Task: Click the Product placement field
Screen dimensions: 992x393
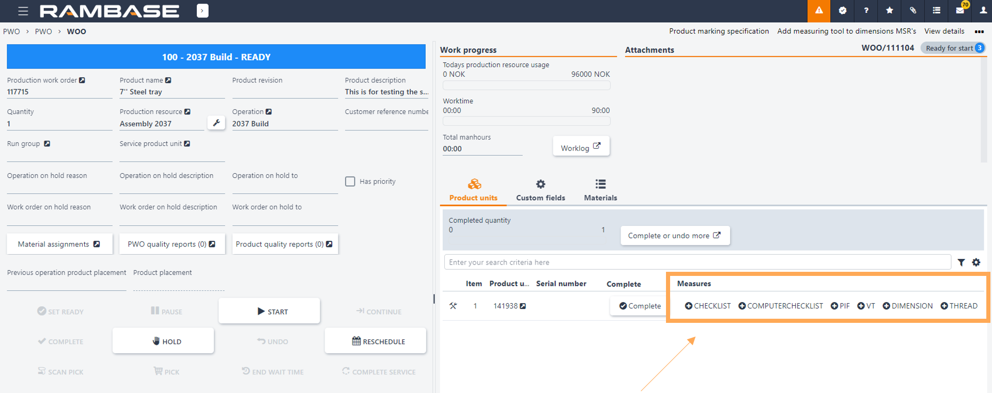Action: 178,285
